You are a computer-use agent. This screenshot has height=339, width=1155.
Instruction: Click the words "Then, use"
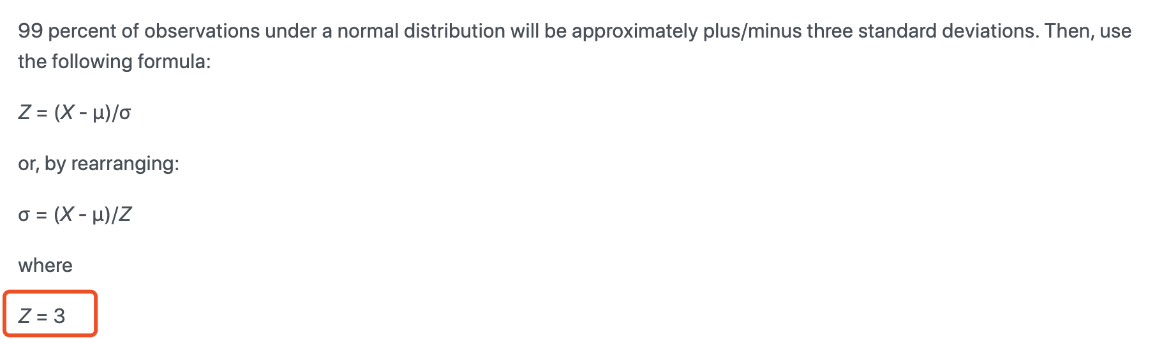coord(1087,31)
